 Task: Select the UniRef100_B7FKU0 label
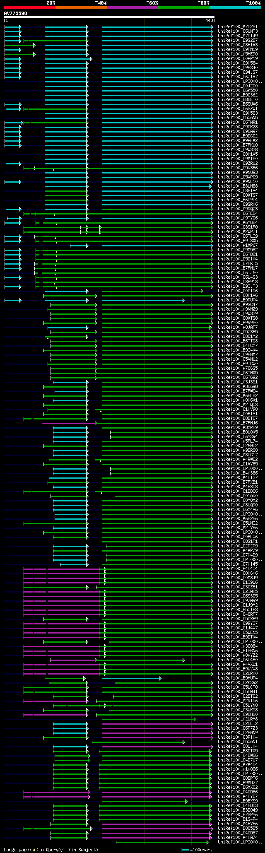point(238,145)
